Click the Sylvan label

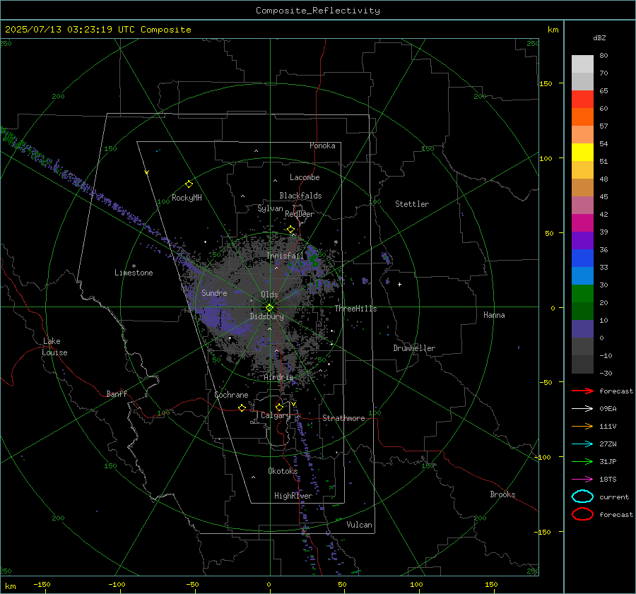pyautogui.click(x=270, y=208)
